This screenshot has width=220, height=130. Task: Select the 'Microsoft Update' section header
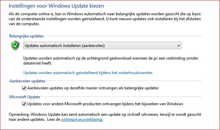[x=25, y=97]
